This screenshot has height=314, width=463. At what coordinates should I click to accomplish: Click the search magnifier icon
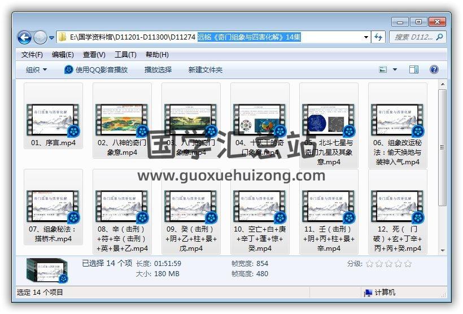point(439,37)
